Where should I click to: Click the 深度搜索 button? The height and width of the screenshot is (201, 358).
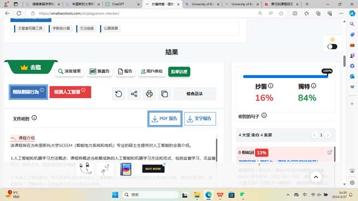tap(69, 72)
